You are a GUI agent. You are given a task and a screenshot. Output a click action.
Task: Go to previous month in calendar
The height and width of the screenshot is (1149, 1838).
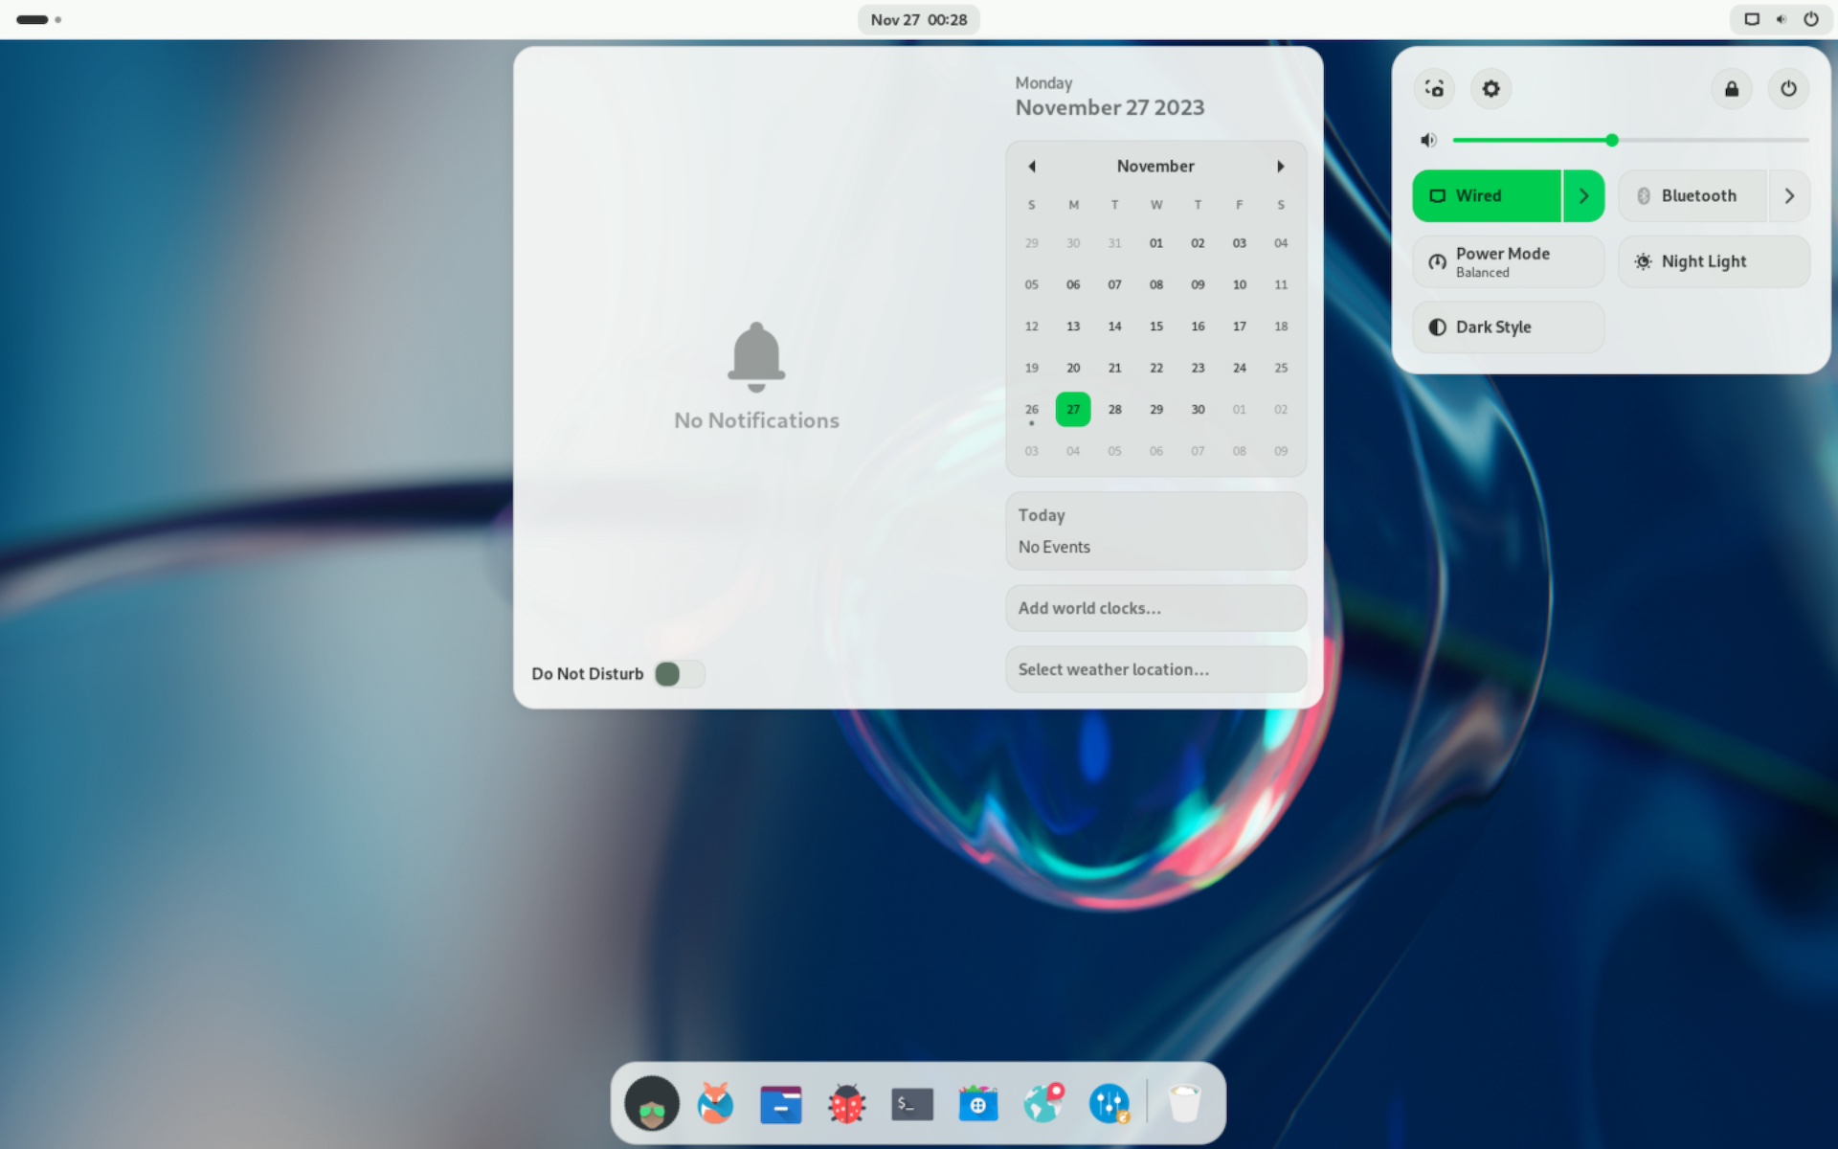(1032, 167)
